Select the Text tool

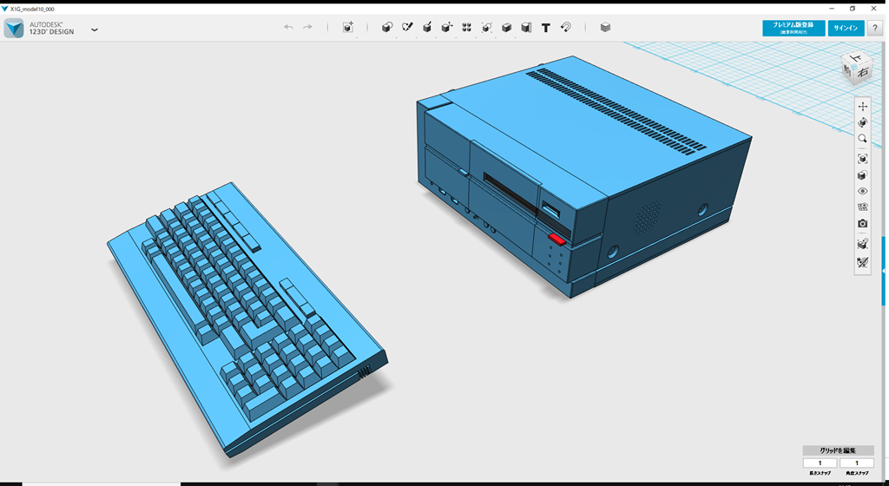pyautogui.click(x=545, y=28)
